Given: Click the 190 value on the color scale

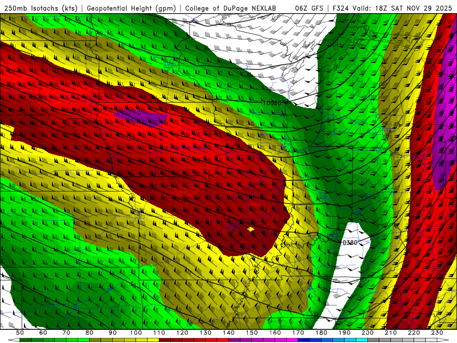Looking at the screenshot, I should point(344,333).
